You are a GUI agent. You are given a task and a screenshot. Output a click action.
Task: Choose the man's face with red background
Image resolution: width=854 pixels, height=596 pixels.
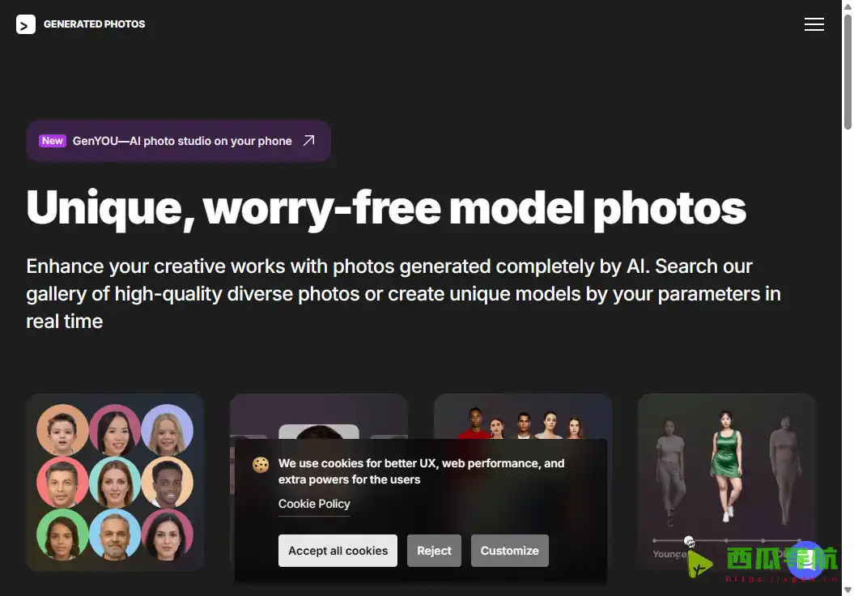click(x=62, y=483)
